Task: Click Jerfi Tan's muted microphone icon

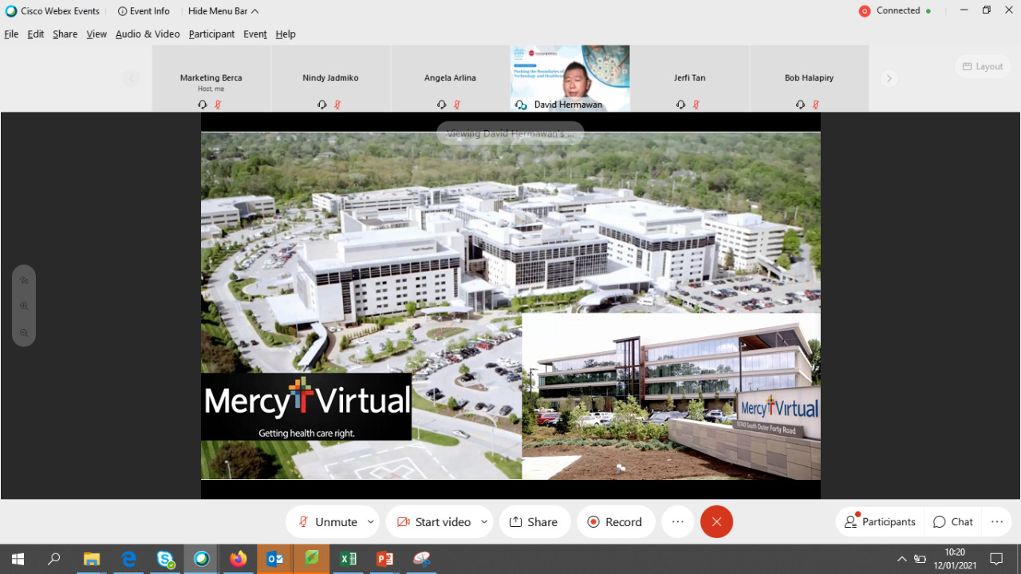Action: click(696, 105)
